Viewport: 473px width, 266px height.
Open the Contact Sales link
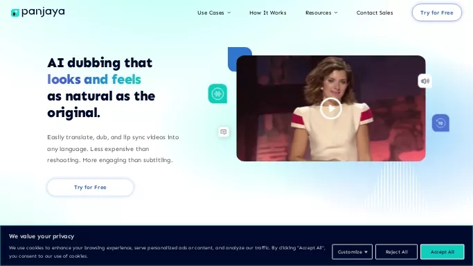[x=375, y=12]
